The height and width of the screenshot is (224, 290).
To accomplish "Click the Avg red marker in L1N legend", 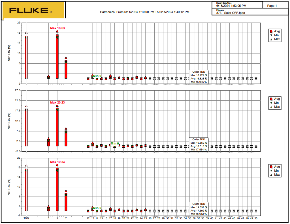I will click(x=271, y=31).
